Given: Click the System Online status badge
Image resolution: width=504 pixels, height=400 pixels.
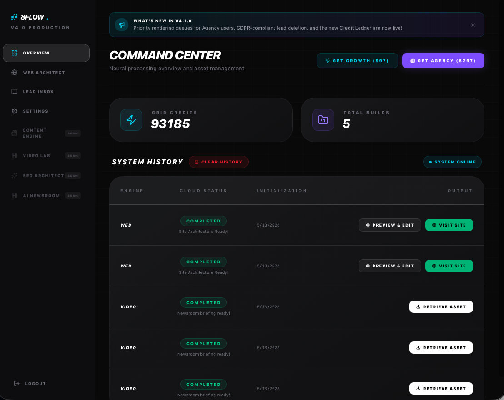Looking at the screenshot, I should coord(452,162).
